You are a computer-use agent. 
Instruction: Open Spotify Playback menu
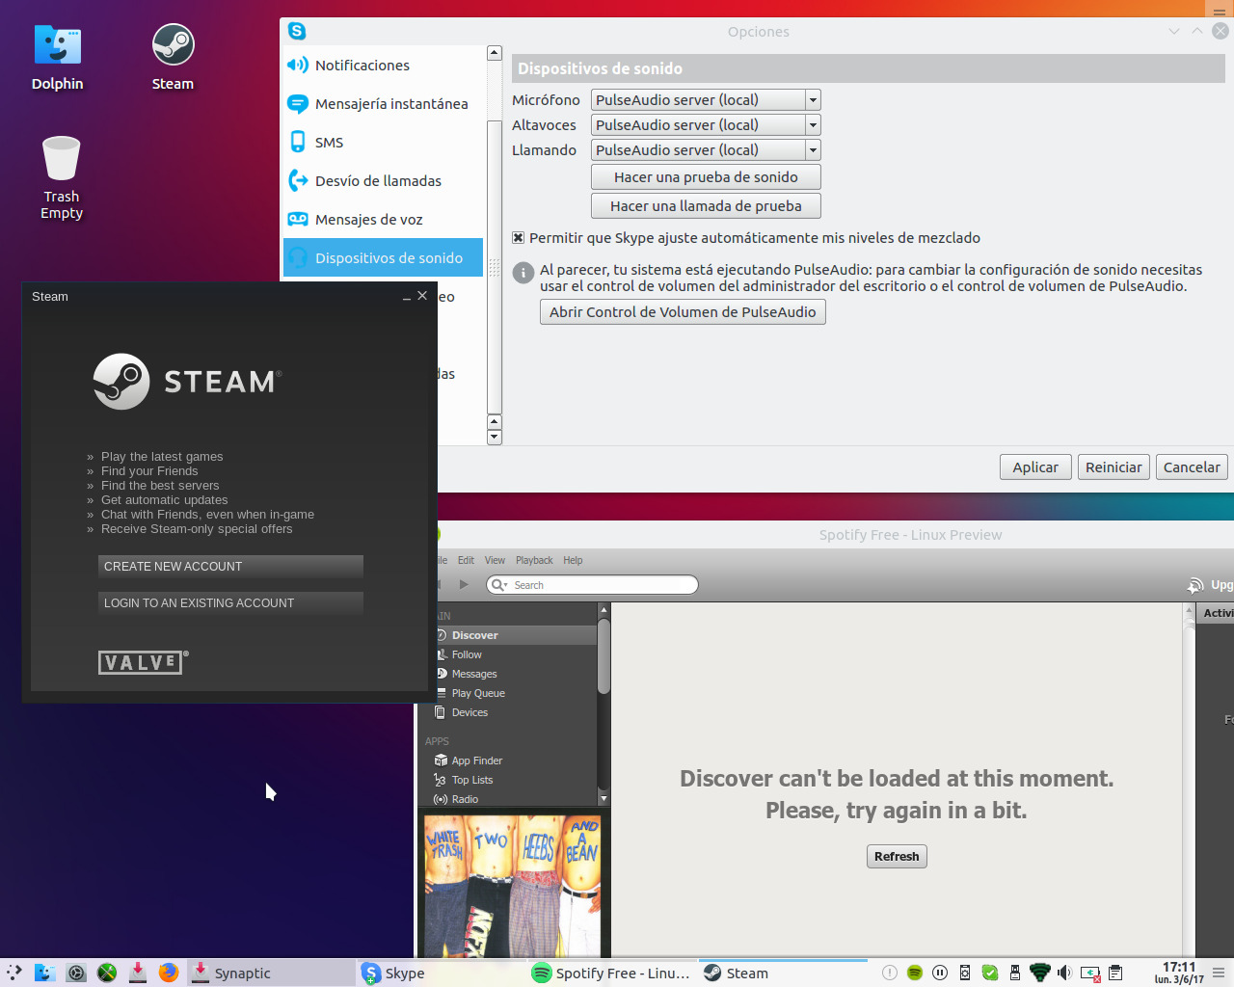[534, 560]
